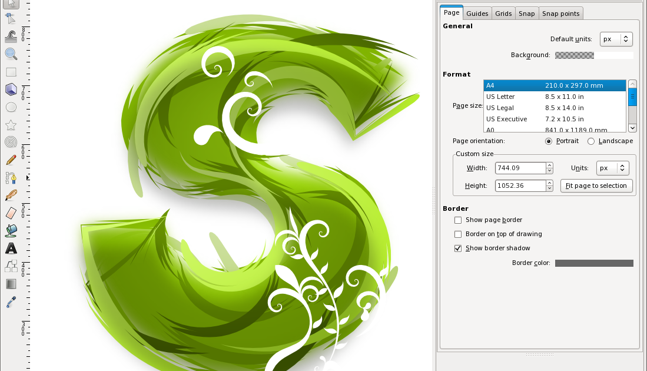Select the Calligraphy tool
The width and height of the screenshot is (647, 371).
[11, 195]
